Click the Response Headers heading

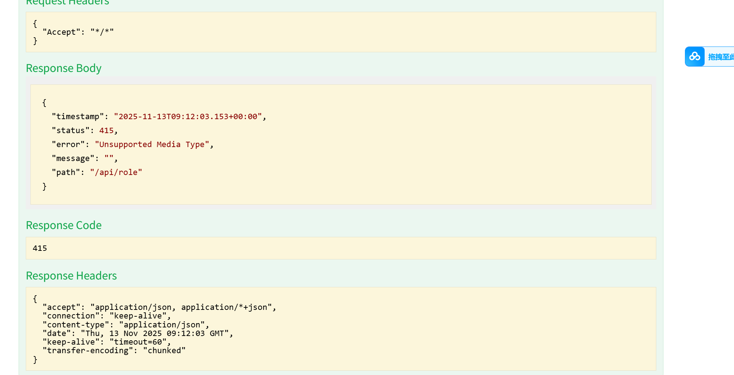71,276
